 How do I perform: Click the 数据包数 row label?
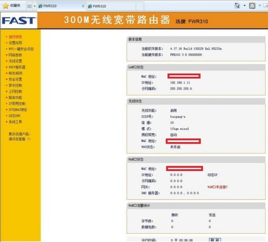[149, 227]
